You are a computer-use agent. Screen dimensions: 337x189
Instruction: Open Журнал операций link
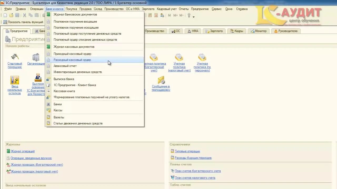coord(23,151)
